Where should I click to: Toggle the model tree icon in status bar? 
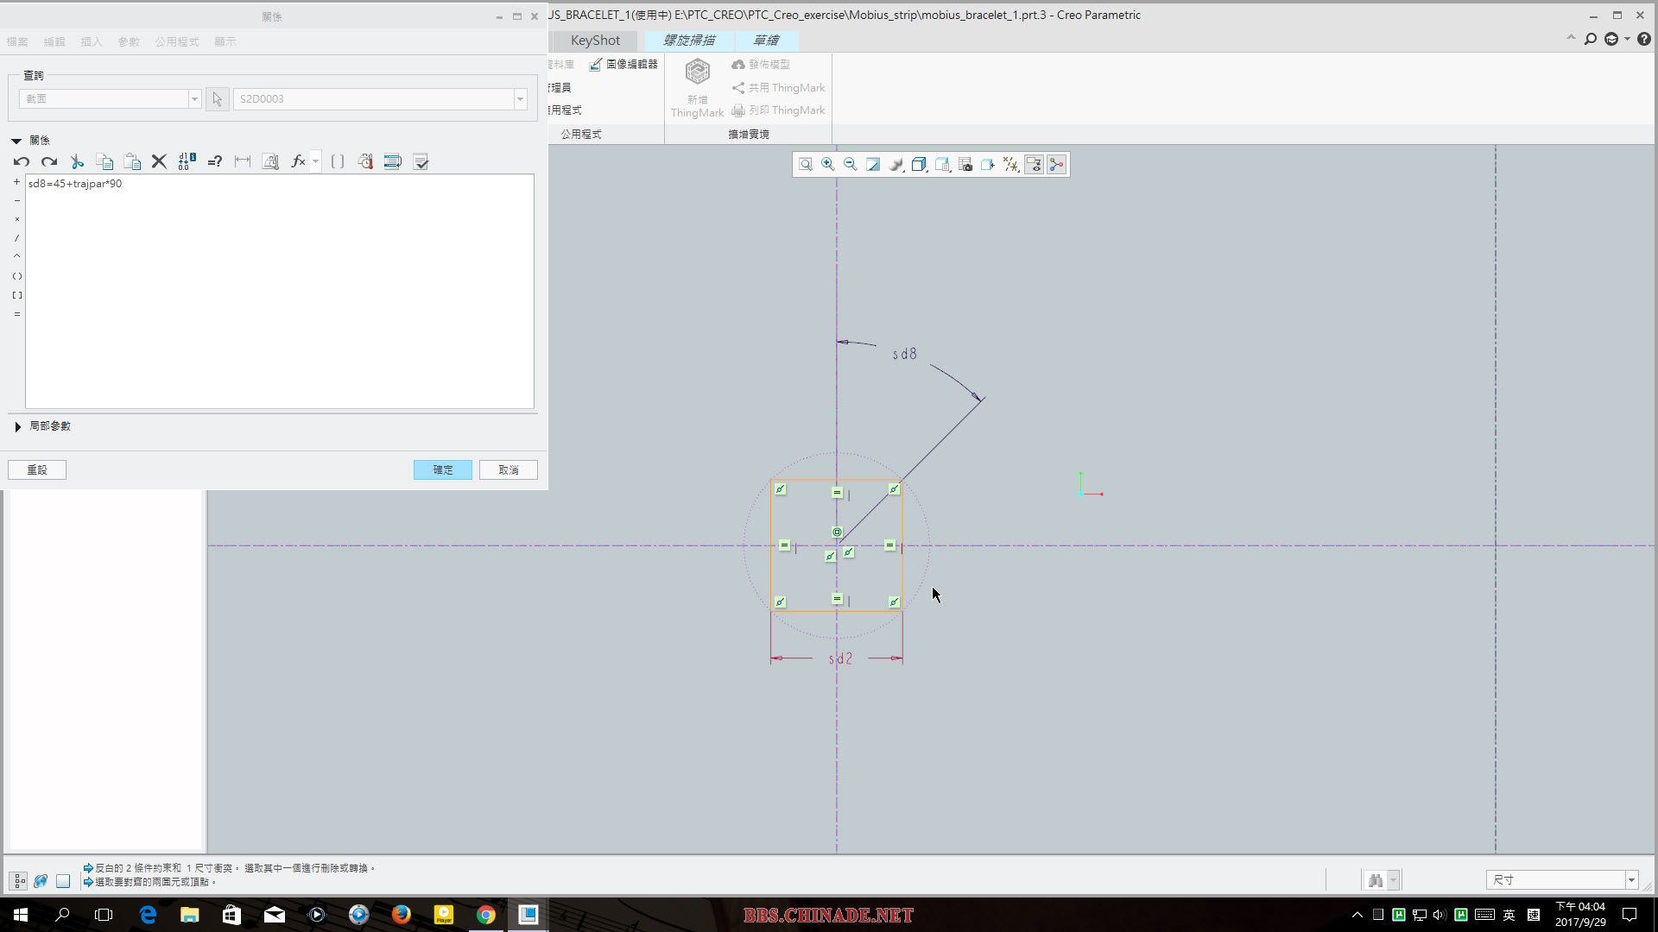[x=19, y=881]
